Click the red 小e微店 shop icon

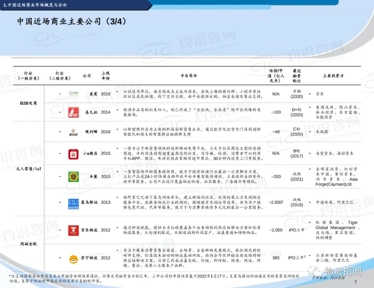pyautogui.click(x=73, y=153)
